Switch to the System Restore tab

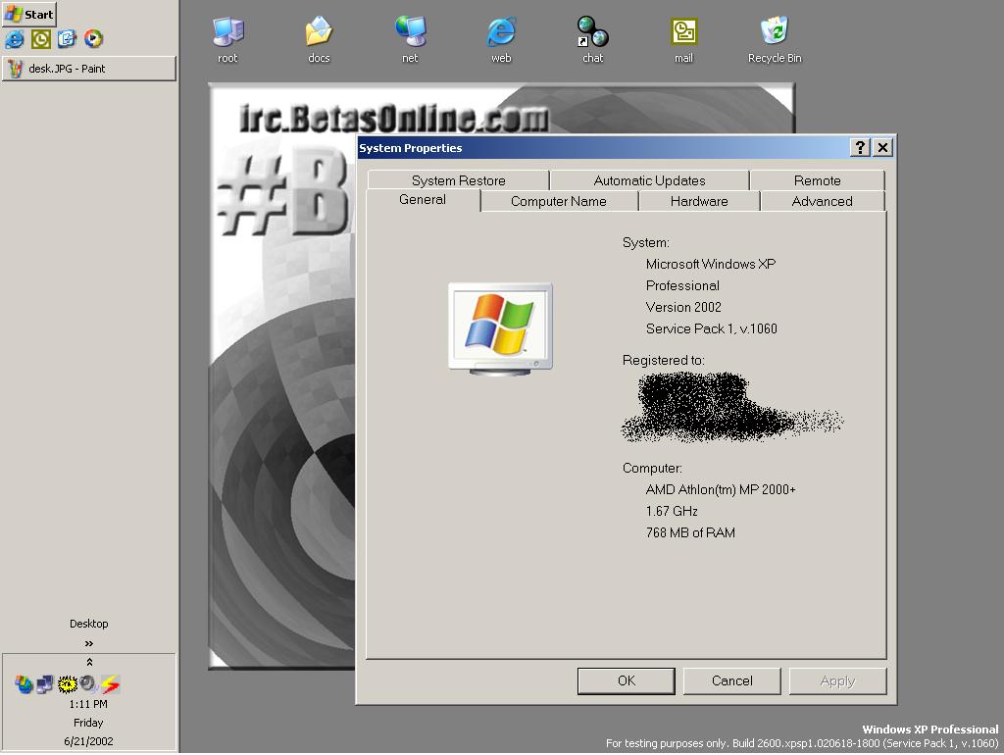tap(458, 180)
